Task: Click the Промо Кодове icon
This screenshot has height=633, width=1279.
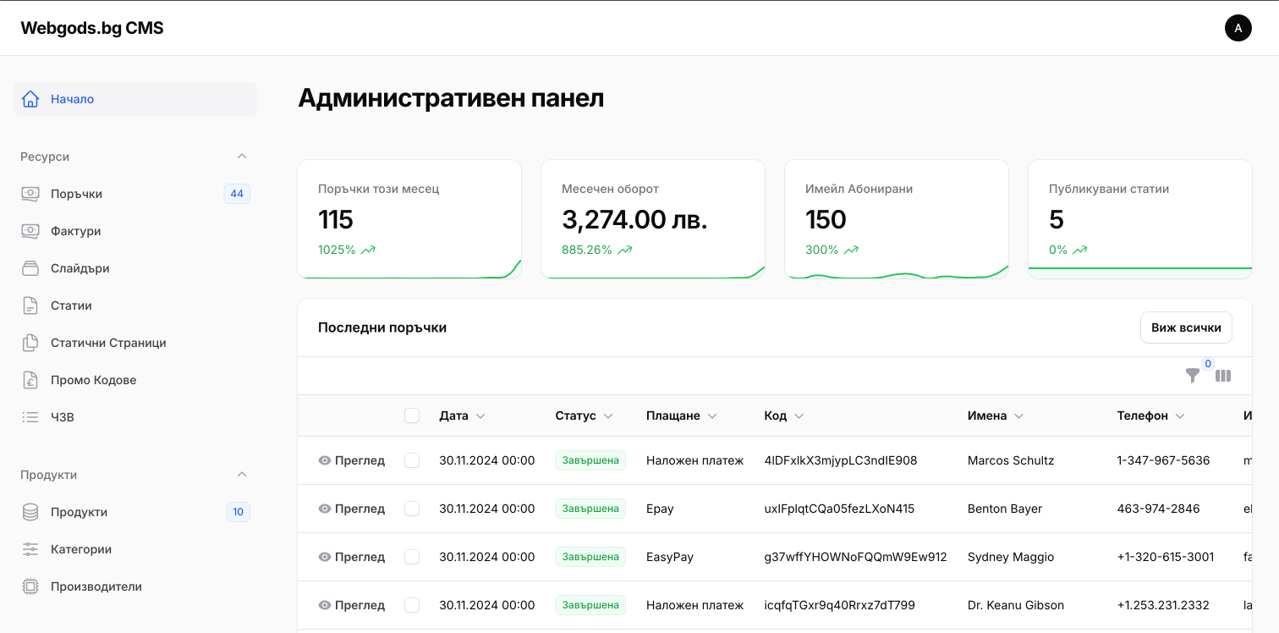Action: (x=30, y=380)
